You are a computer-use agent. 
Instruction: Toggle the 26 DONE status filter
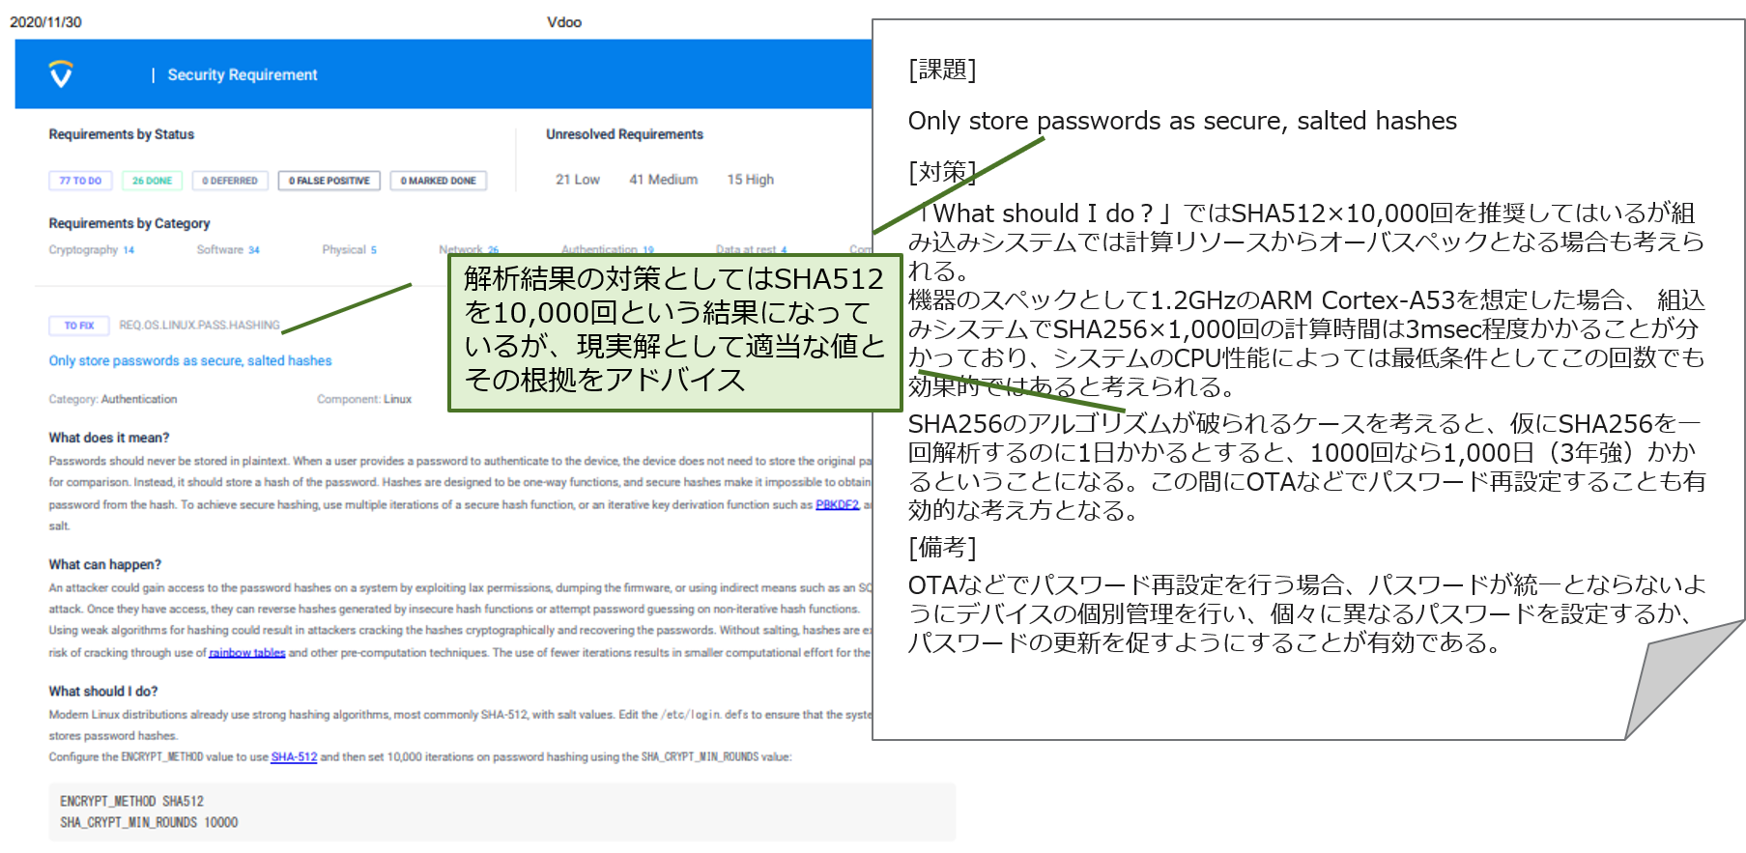click(152, 181)
